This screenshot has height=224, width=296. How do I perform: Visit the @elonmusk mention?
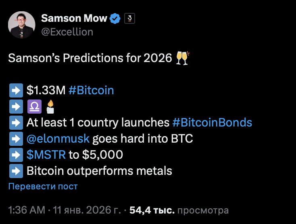click(x=58, y=139)
